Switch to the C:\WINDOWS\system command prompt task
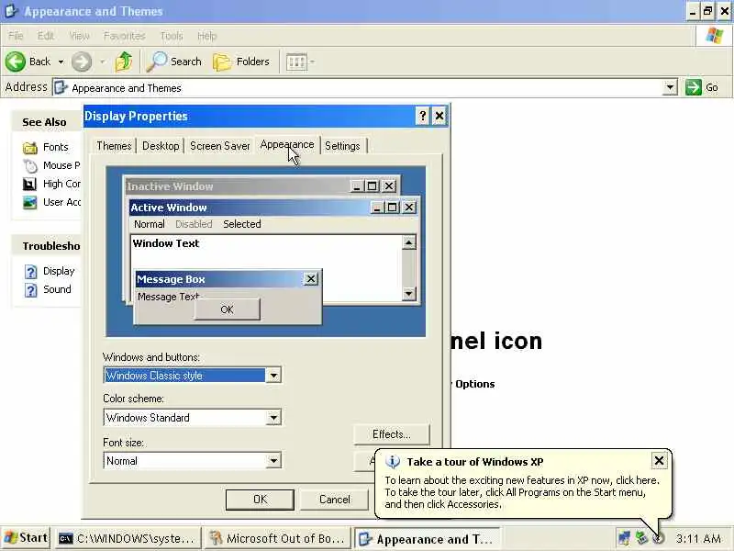This screenshot has height=551, width=734. tap(127, 538)
